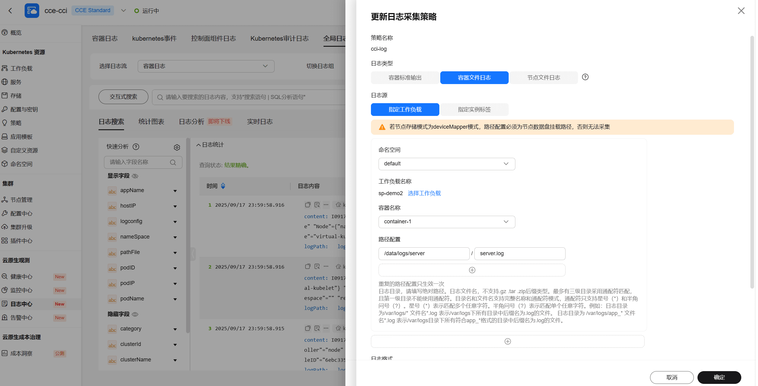
Task: Copy the first log entry via copy icon
Action: click(x=308, y=205)
